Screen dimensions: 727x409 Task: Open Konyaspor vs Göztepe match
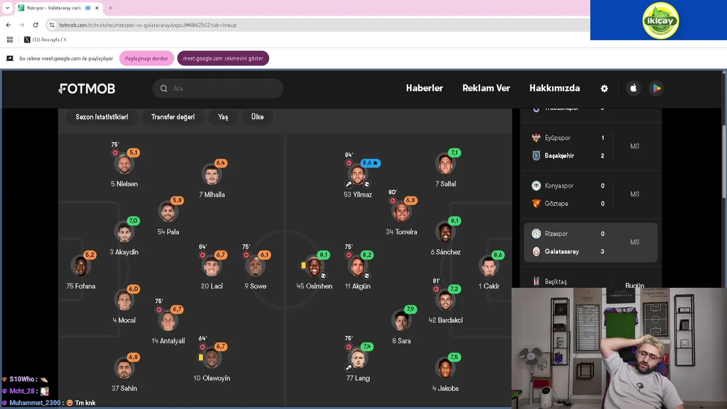click(591, 194)
